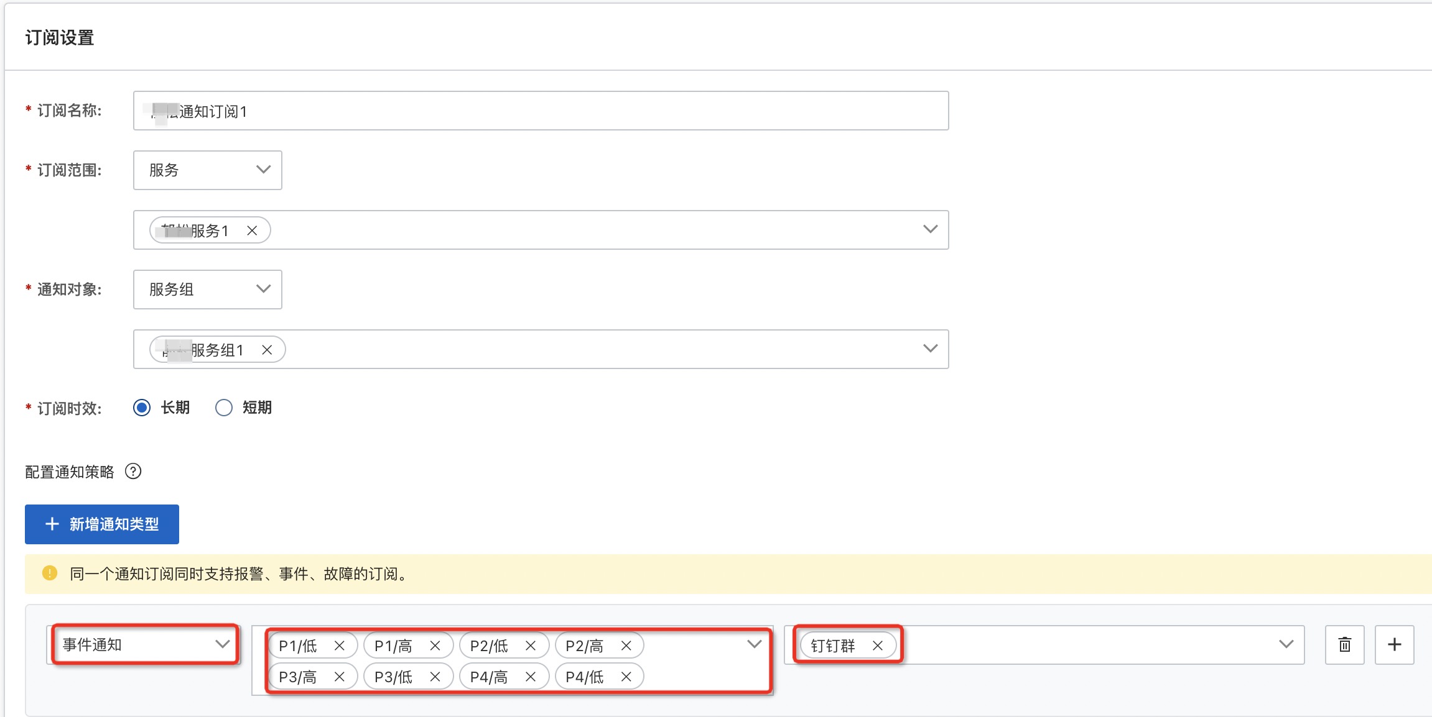Remove the P4/高 priority tag
Viewport: 1432px width, 717px height.
[531, 677]
